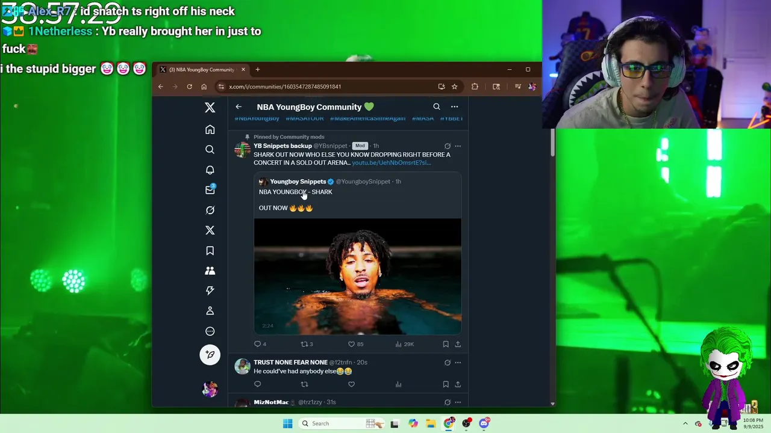Open Bookmarks in the X sidebar
This screenshot has width=771, height=433.
[x=210, y=250]
